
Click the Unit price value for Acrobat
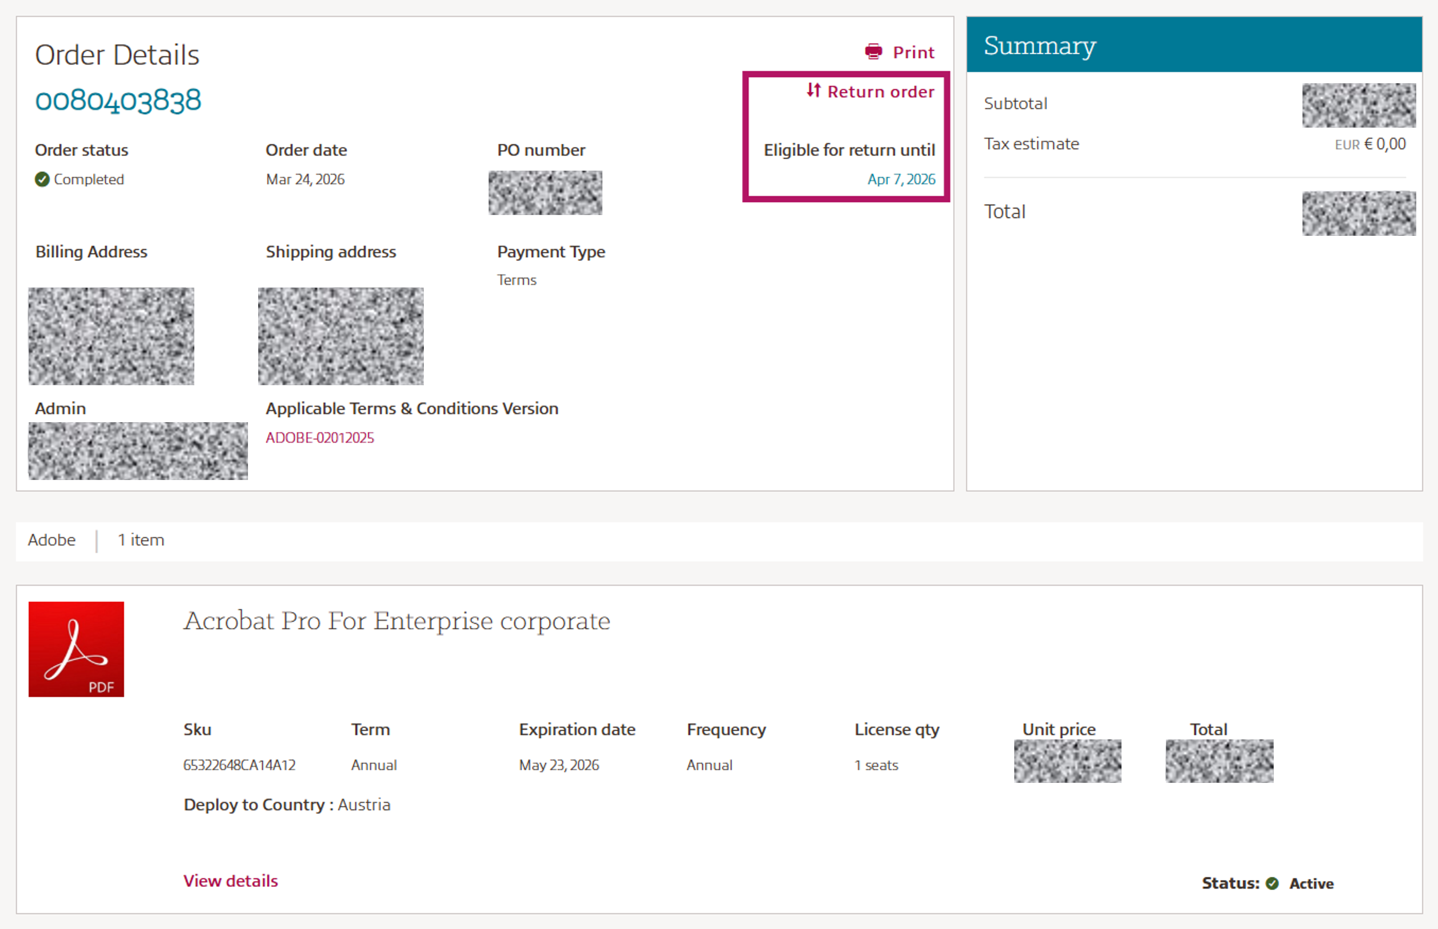pyautogui.click(x=1067, y=761)
